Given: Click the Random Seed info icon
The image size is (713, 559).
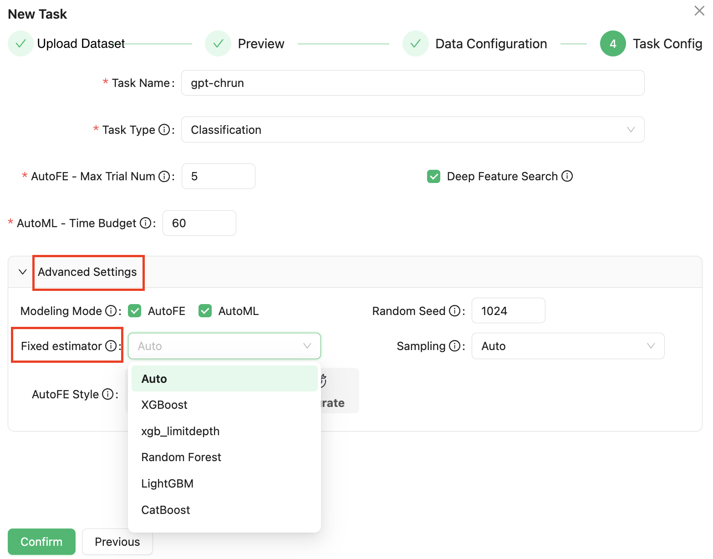Looking at the screenshot, I should coord(454,311).
